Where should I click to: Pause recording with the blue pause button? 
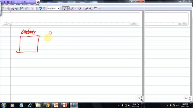(x=4, y=2)
